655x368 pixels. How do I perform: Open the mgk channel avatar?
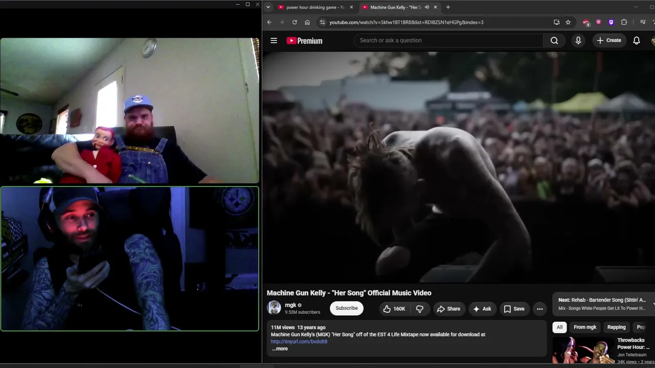pyautogui.click(x=274, y=308)
